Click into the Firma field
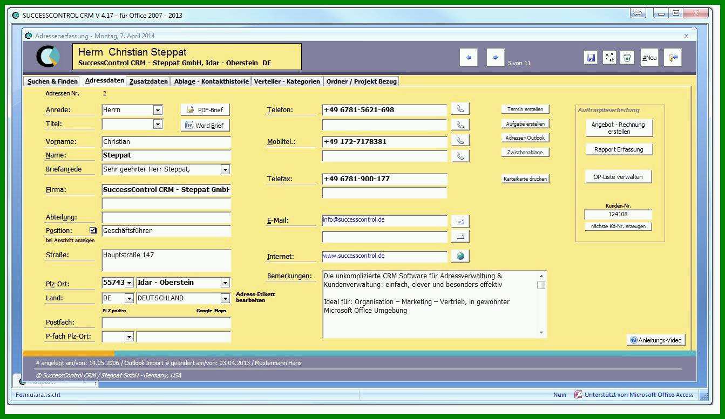 [166, 190]
